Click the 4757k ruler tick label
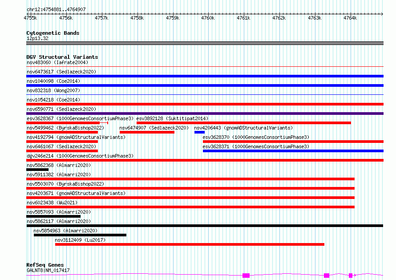This screenshot has width=396, height=280. (x=101, y=18)
